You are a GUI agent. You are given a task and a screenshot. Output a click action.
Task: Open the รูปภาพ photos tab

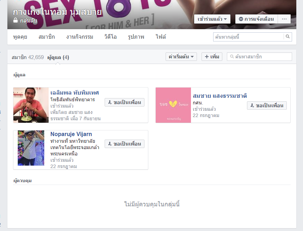click(x=136, y=37)
